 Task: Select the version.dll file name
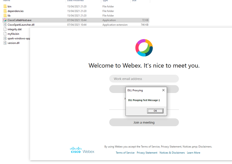14,43
